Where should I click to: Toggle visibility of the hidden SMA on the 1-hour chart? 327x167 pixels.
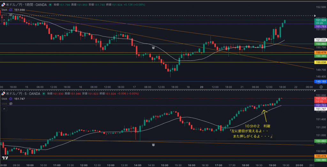(11, 15)
